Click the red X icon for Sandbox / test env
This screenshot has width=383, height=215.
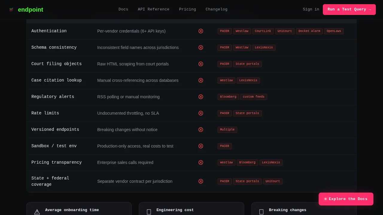(201, 146)
